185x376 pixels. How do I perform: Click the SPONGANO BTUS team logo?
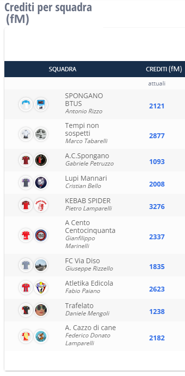(41, 104)
